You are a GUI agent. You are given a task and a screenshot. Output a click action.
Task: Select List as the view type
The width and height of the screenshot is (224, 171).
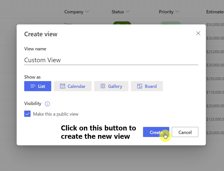tap(38, 86)
